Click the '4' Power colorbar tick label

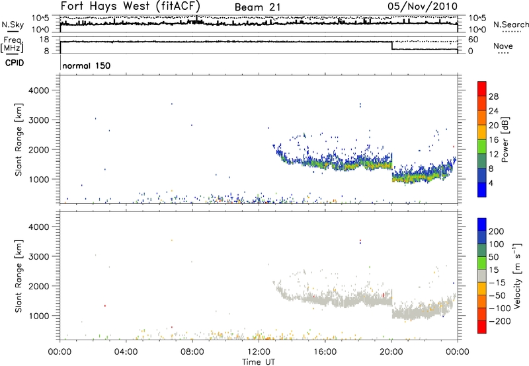tap(491, 183)
